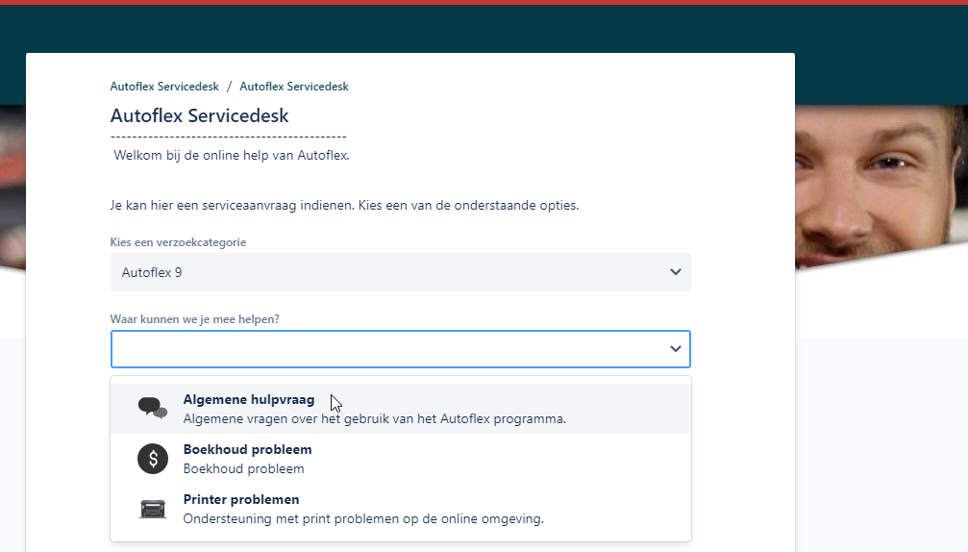Click the chat bubbles icon for Algemene hulpvraag
The height and width of the screenshot is (552, 968).
point(152,409)
